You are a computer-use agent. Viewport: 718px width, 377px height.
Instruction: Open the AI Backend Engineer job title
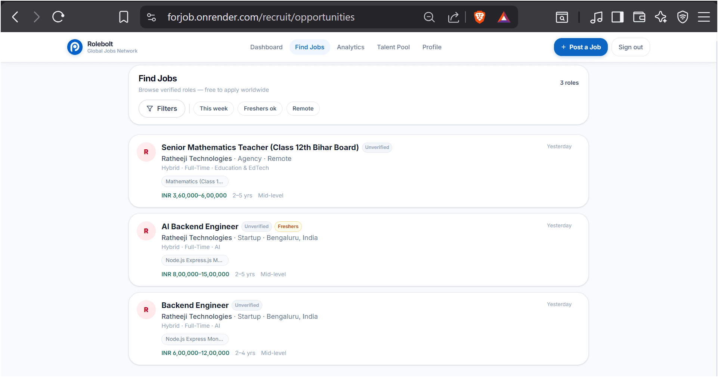coord(200,227)
